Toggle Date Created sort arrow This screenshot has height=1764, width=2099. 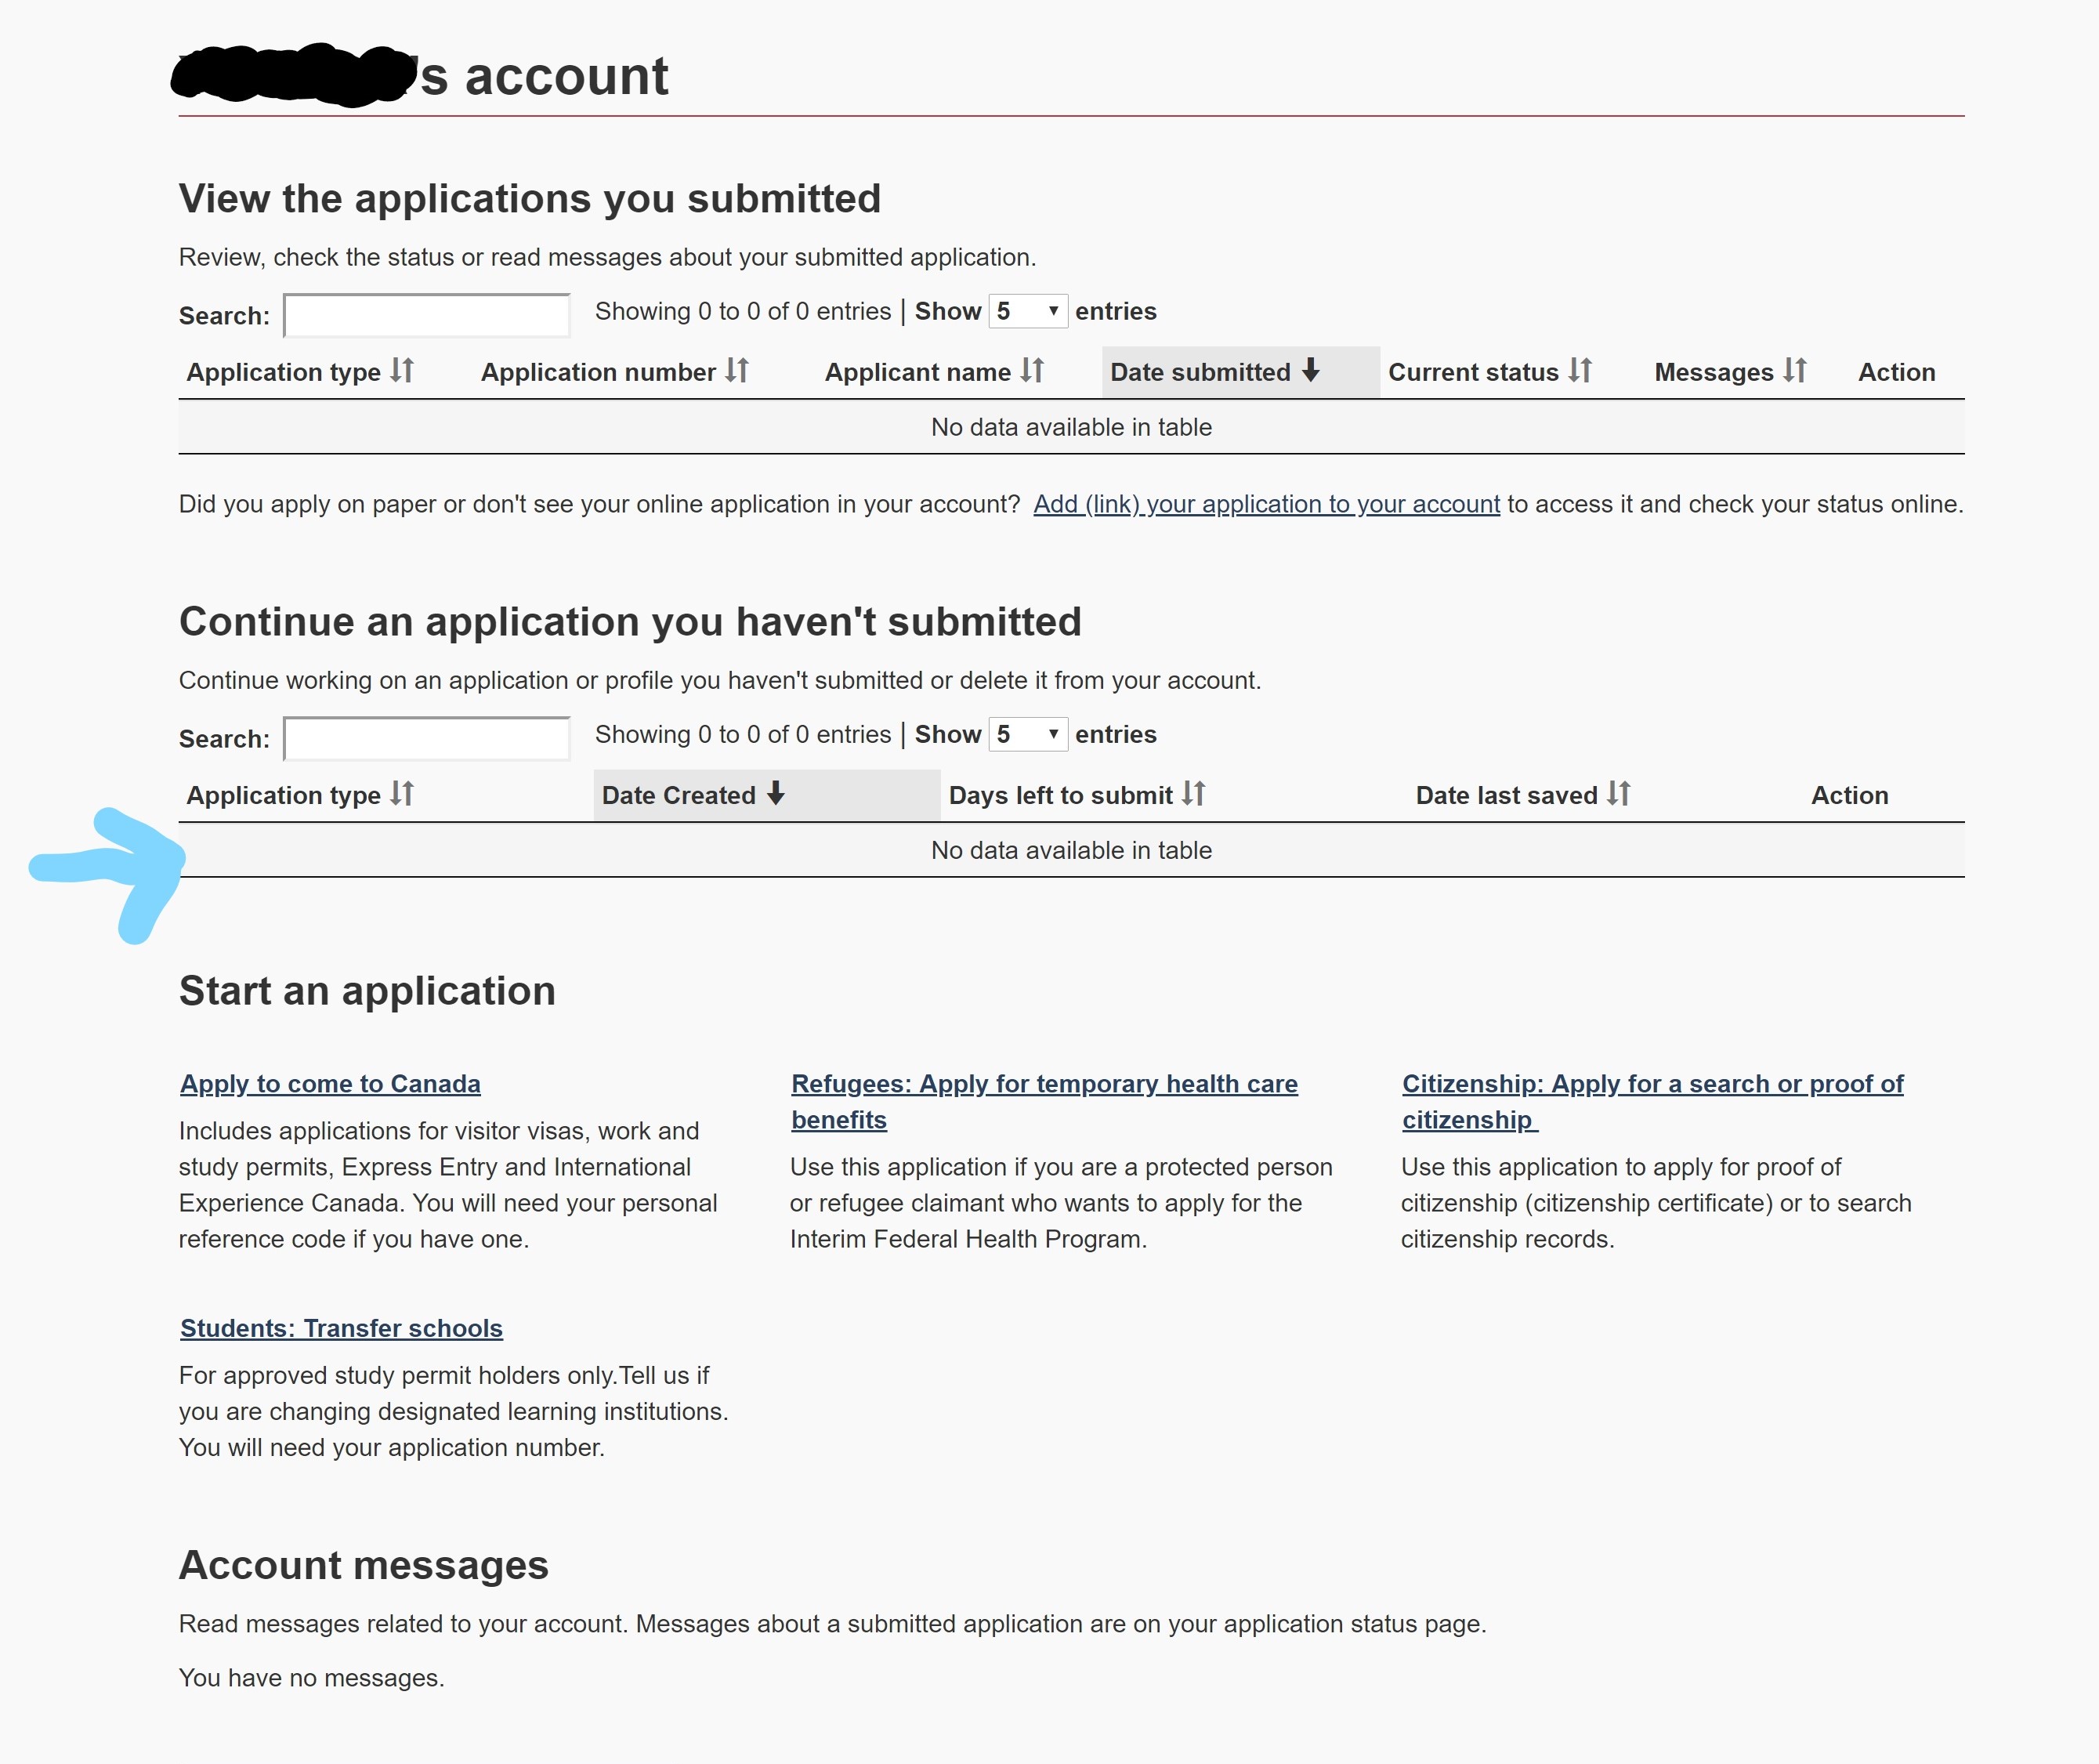pos(776,794)
